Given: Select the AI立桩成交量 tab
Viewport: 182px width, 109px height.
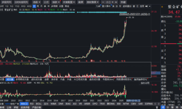Looking at the screenshot, I should click(80, 79).
